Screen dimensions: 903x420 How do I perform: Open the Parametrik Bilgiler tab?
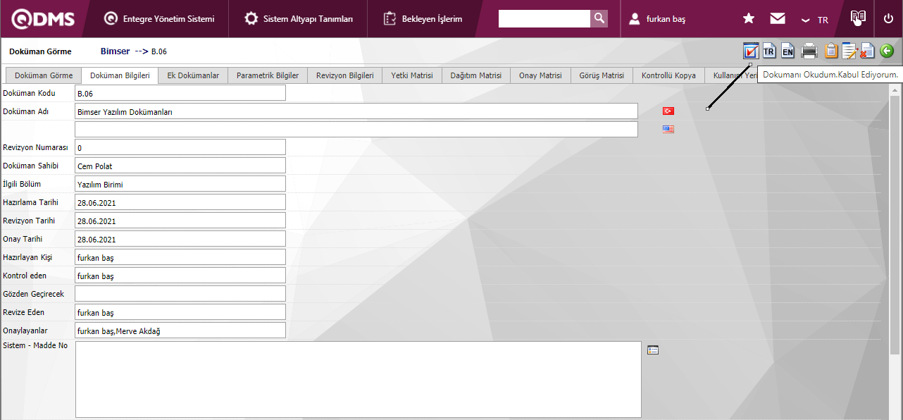(x=268, y=75)
